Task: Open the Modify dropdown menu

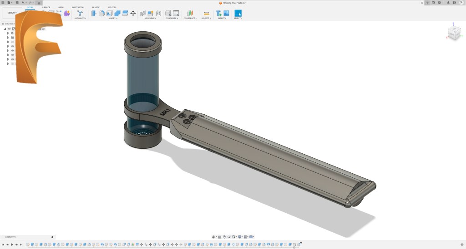Action: point(112,19)
